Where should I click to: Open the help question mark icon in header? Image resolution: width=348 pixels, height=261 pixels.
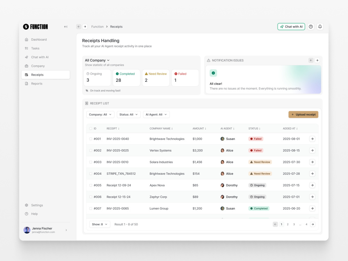tap(311, 27)
